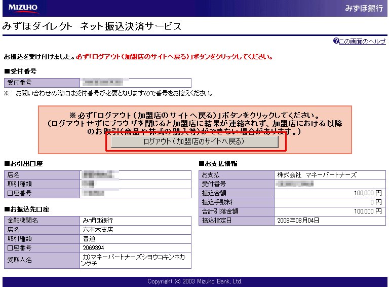Click the 振込手数料 label cell
This screenshot has width=389, height=287.
pyautogui.click(x=237, y=202)
